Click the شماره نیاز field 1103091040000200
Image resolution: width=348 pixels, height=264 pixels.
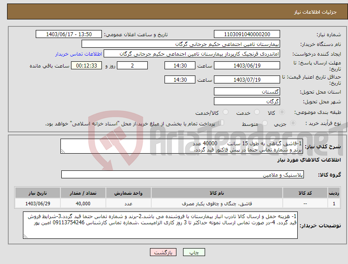247,34
